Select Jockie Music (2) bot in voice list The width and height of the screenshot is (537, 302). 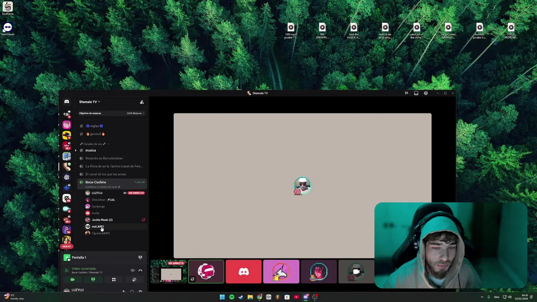tap(102, 220)
